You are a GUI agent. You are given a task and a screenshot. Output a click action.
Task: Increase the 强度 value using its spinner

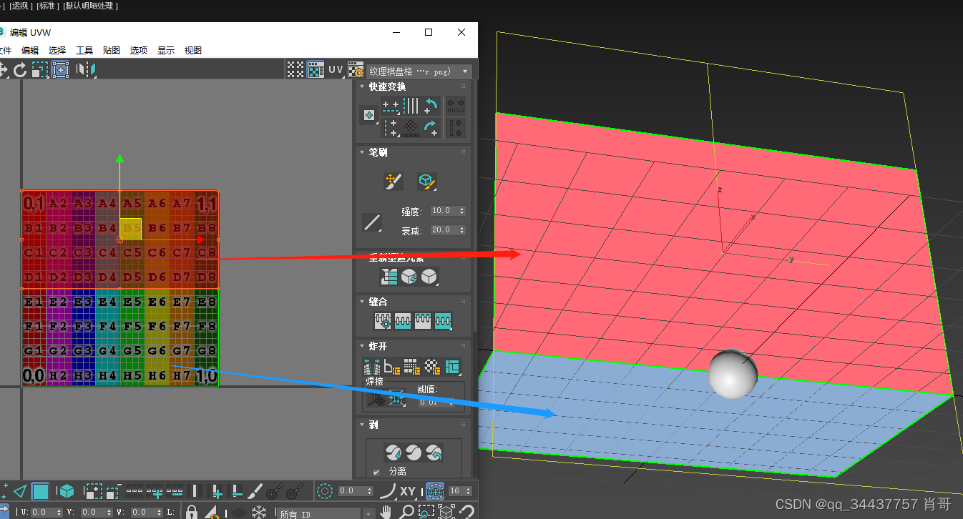point(461,208)
